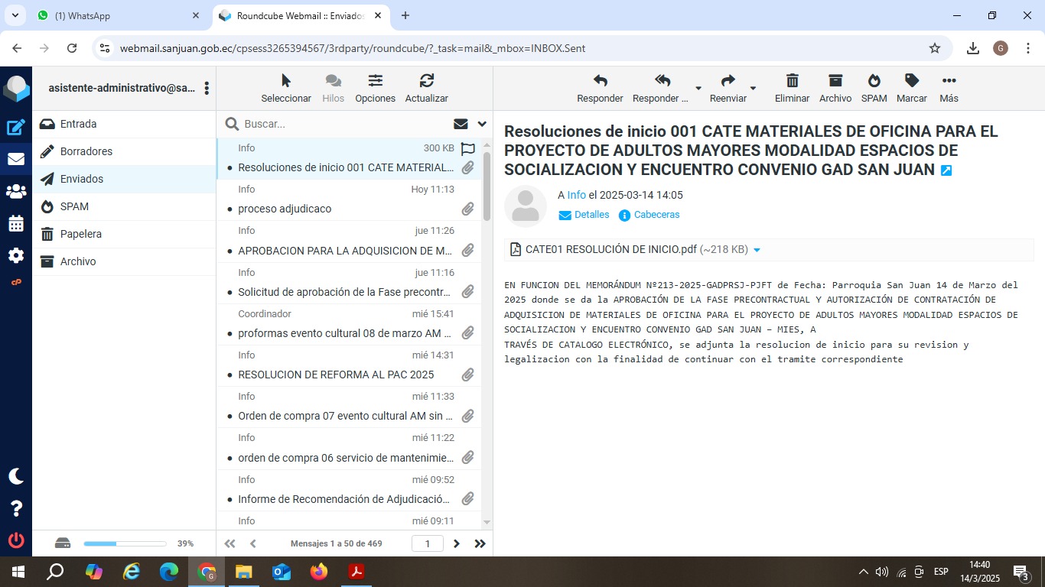Open the Calendar icon in sidebar
The width and height of the screenshot is (1045, 587).
coord(16,224)
